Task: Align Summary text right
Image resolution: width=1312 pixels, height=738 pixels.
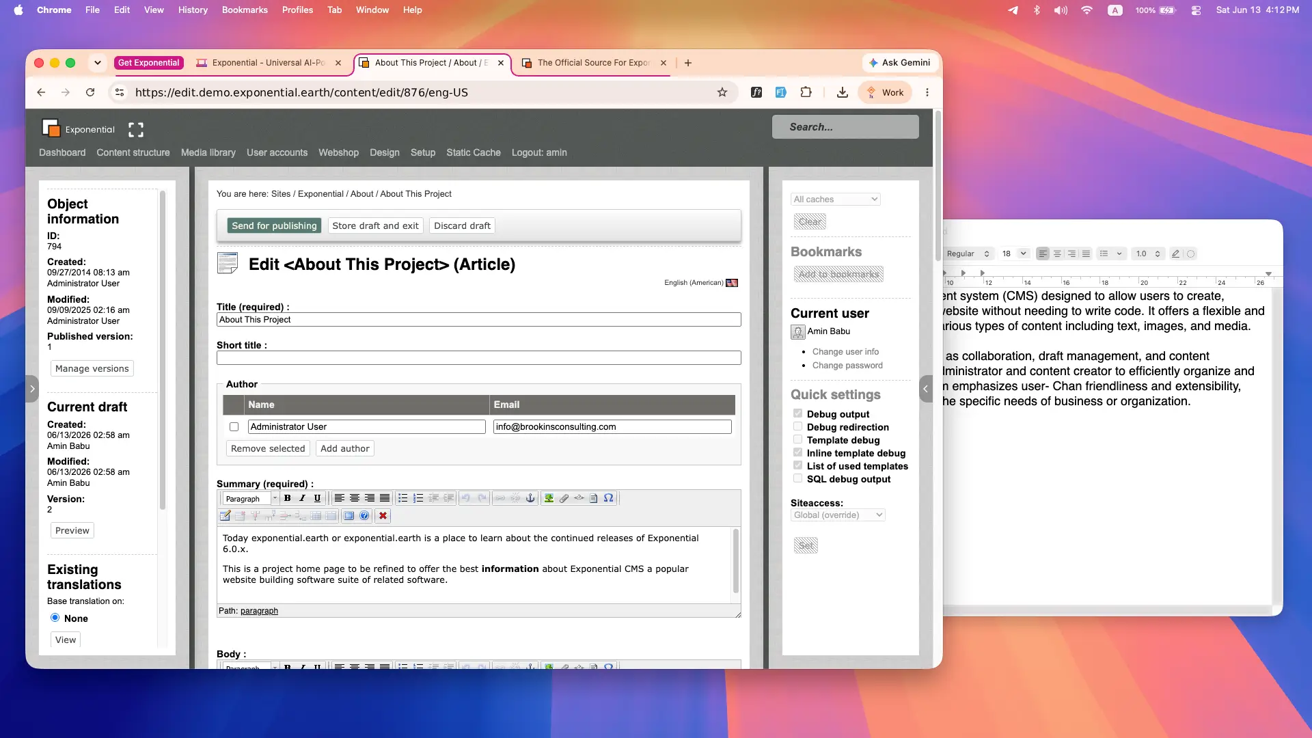Action: pyautogui.click(x=370, y=498)
